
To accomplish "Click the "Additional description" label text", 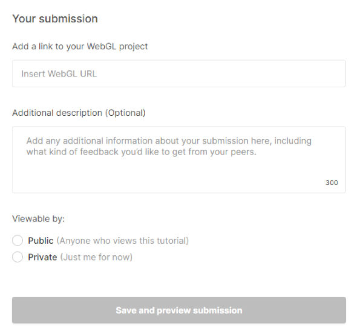I will coord(57,113).
